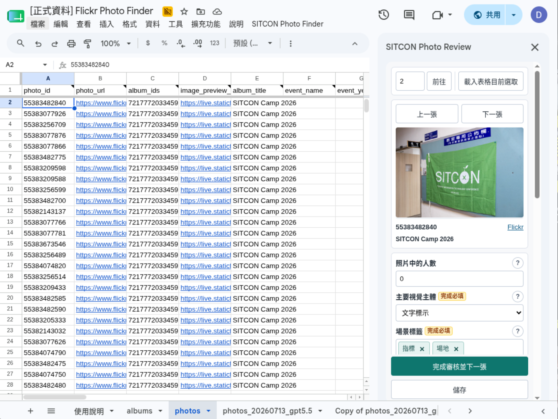Go to next photo with 下一張

(x=492, y=114)
